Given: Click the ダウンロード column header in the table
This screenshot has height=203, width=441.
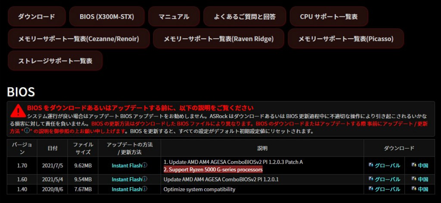Looking at the screenshot, I should 399,148.
